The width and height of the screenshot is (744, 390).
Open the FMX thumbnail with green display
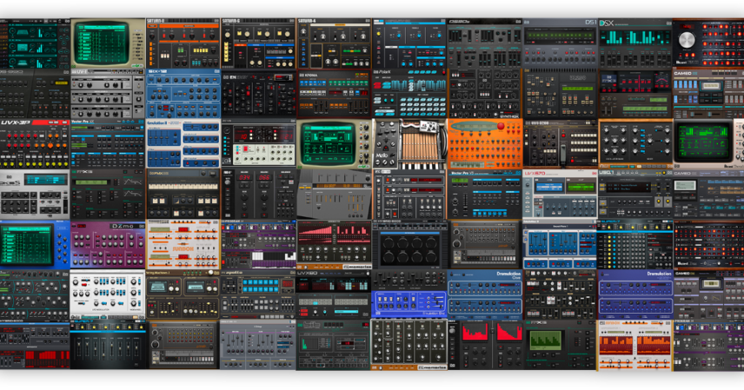coord(560,345)
